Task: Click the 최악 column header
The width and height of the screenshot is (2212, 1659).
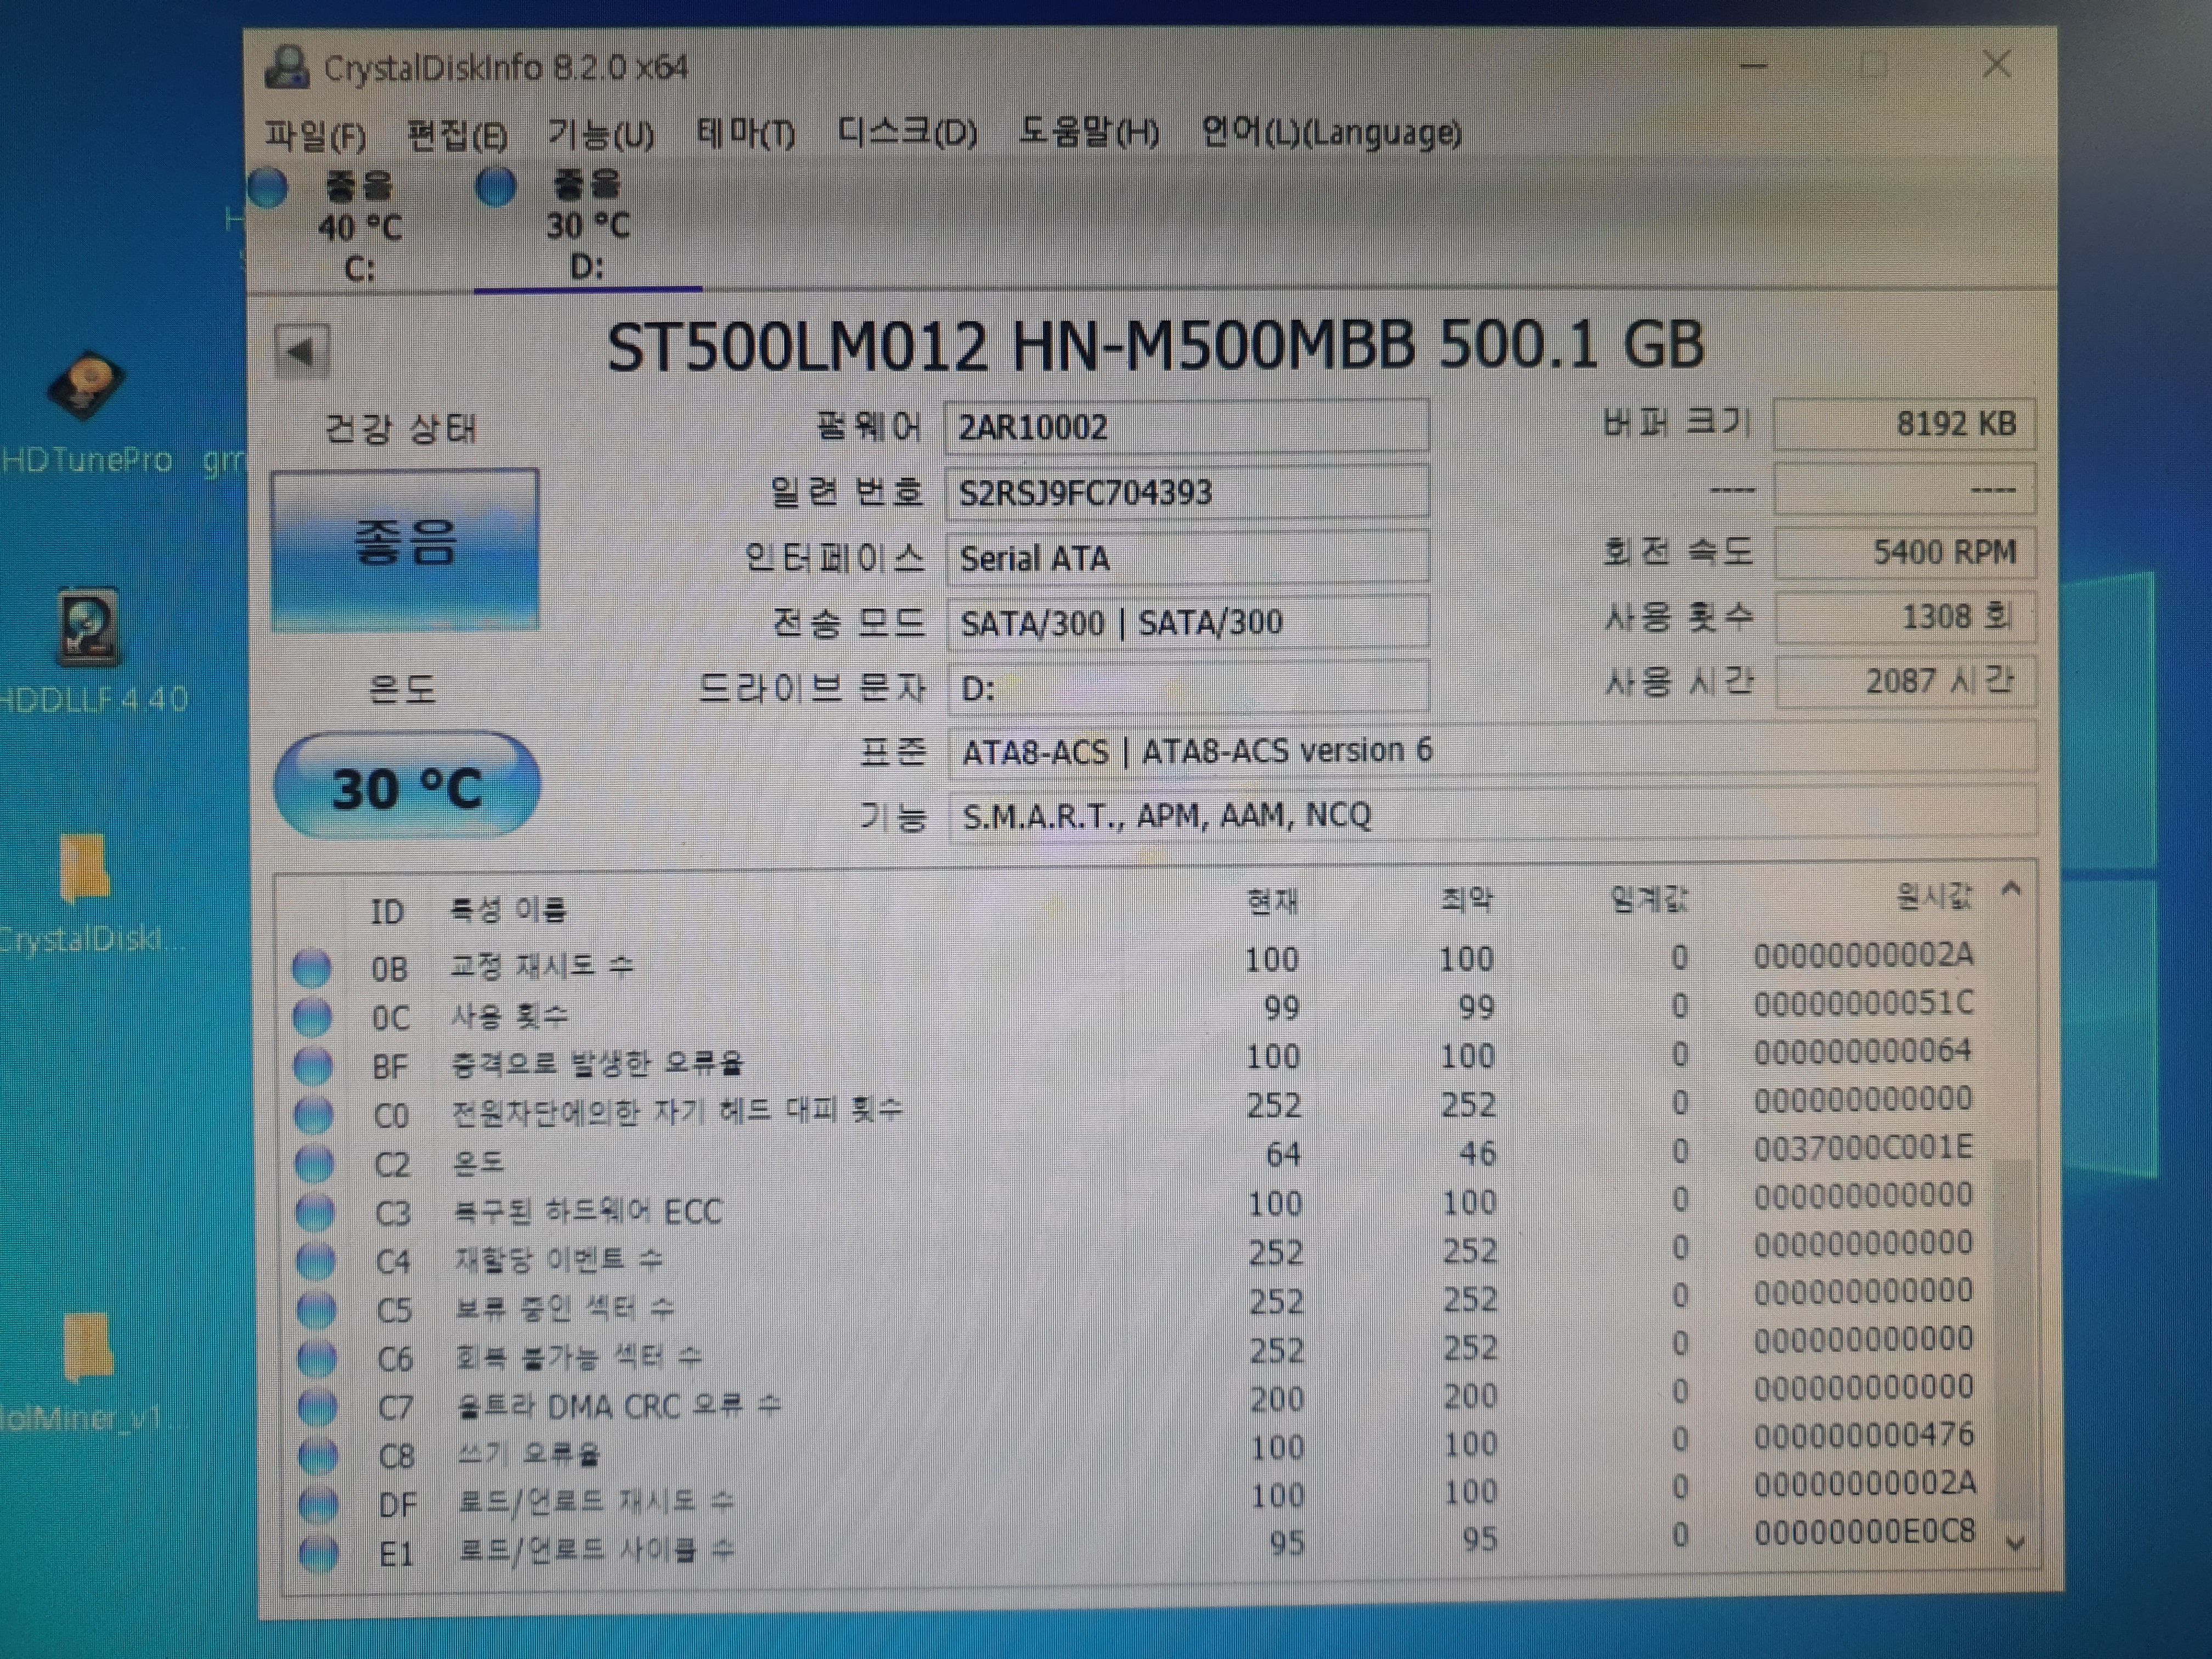Action: [1466, 900]
